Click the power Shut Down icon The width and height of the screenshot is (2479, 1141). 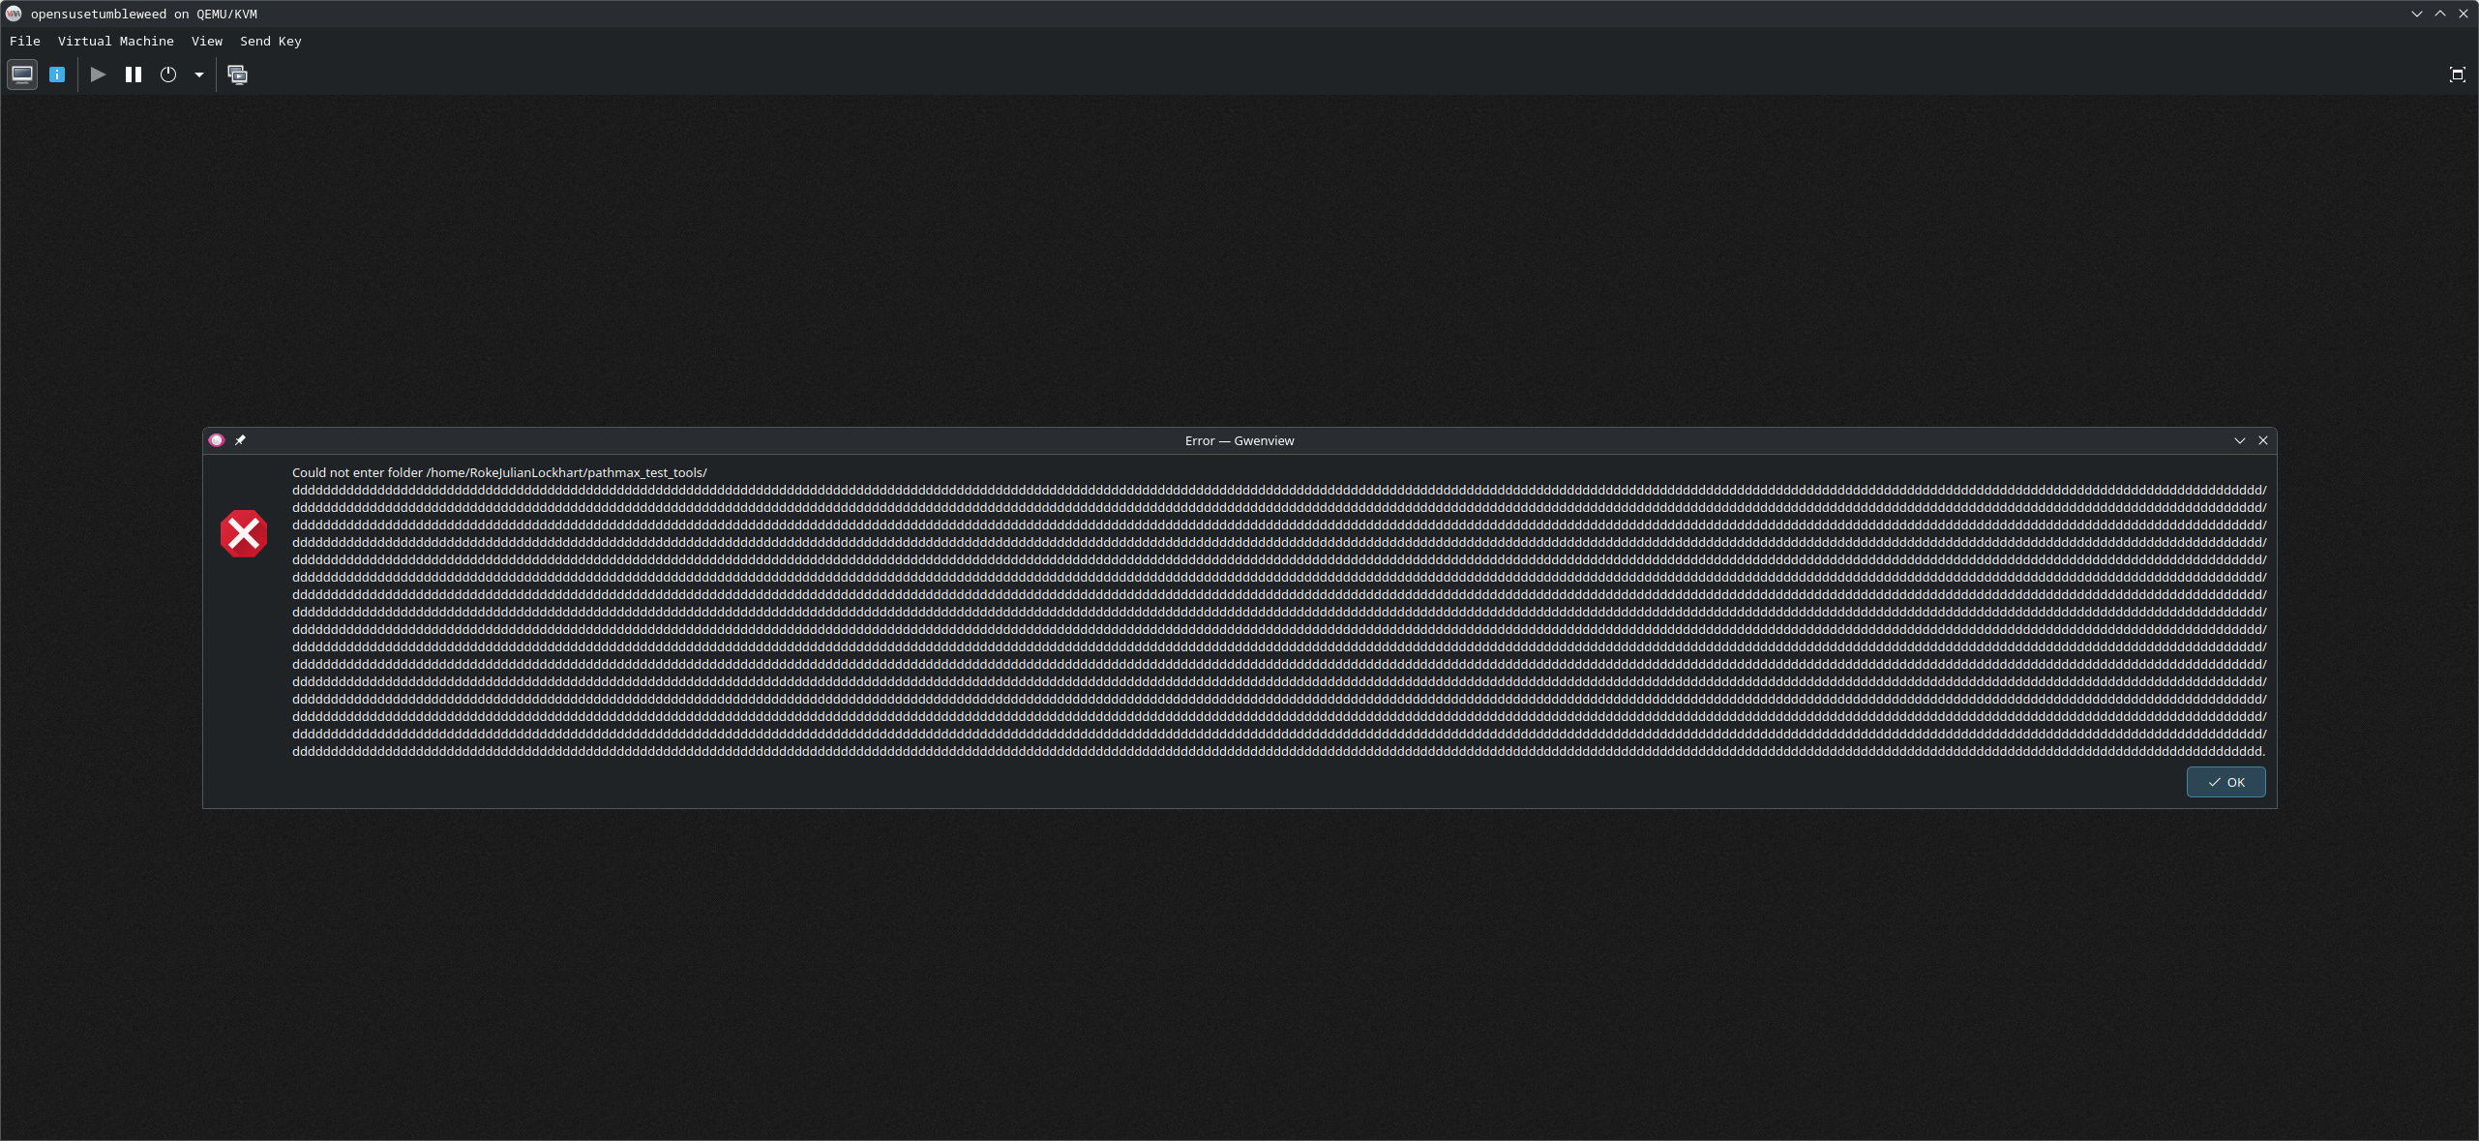tap(168, 75)
